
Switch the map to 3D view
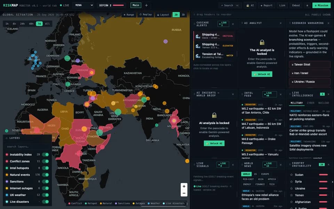tap(183, 15)
